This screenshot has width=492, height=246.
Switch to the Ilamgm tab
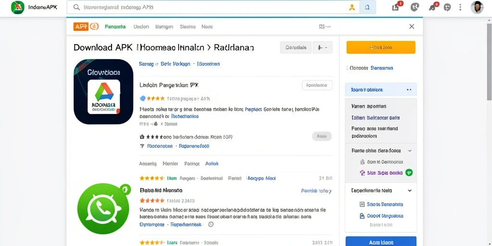coord(164,27)
